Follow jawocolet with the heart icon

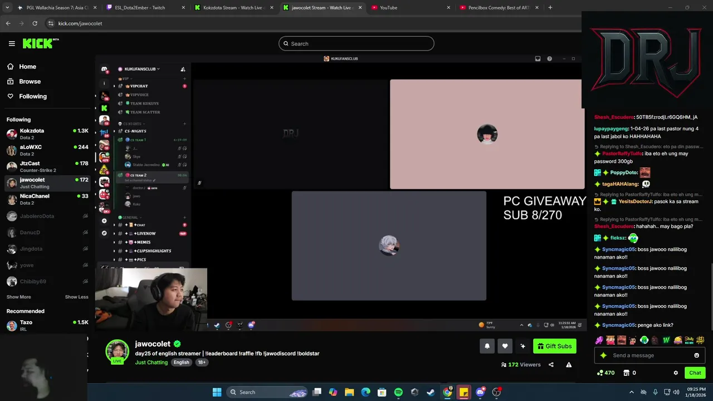[505, 346]
